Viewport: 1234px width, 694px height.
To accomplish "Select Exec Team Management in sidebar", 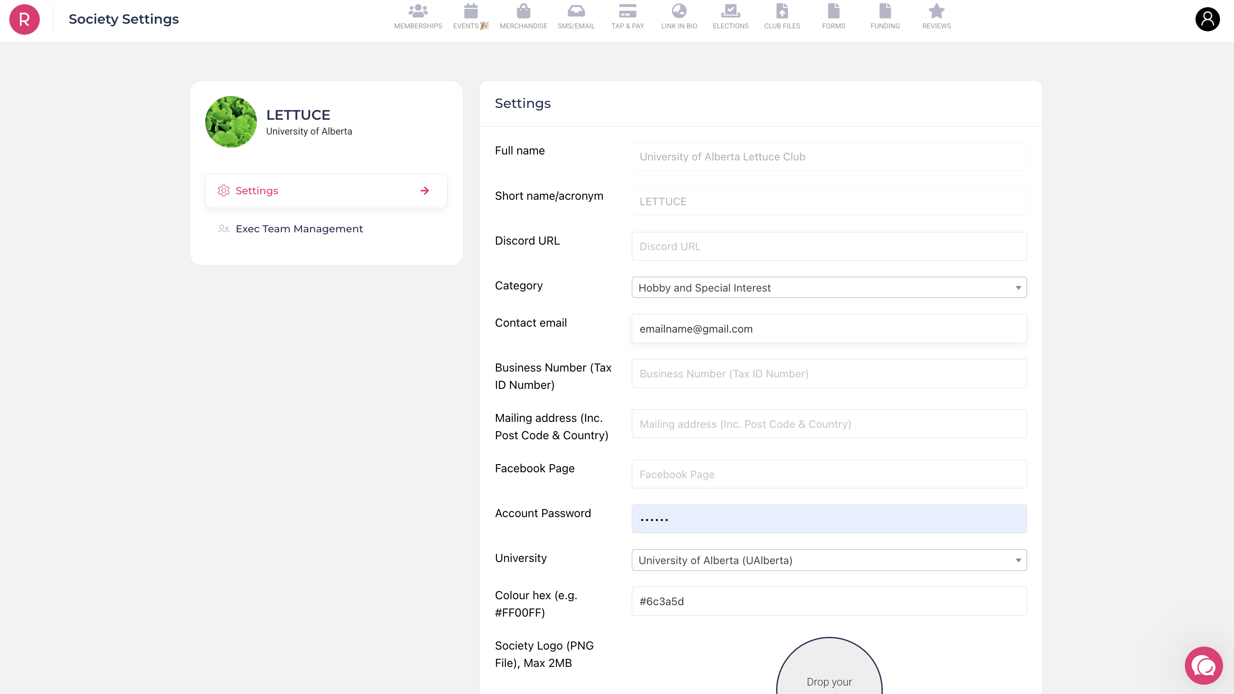I will point(299,229).
